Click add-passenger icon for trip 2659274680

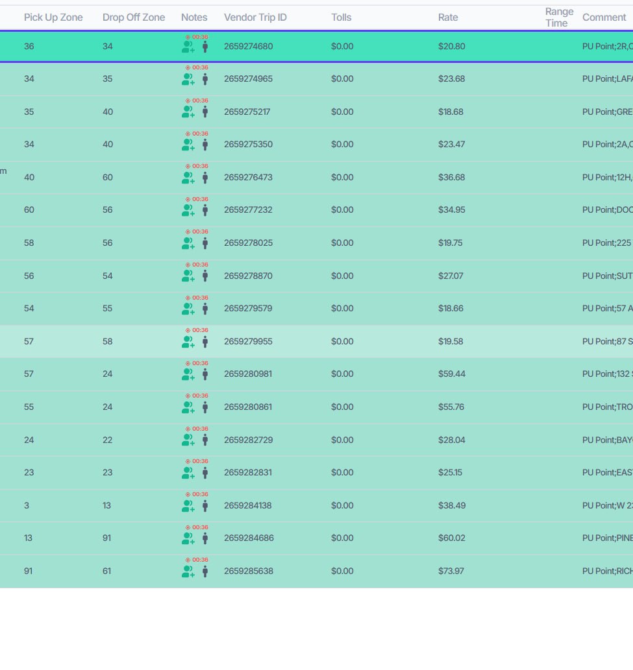coord(188,47)
